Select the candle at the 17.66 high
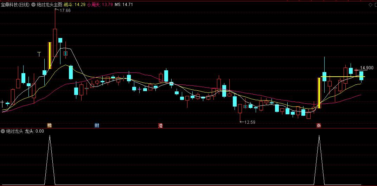Screen dimensions: 377x186 [55, 43]
